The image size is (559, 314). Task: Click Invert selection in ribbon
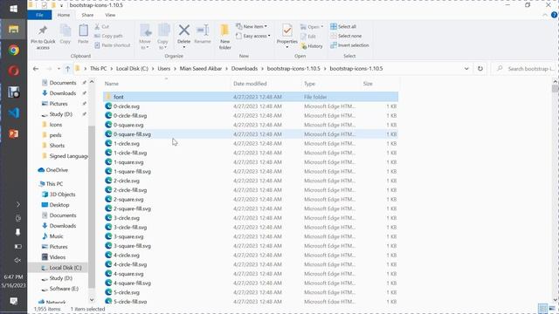pyautogui.click(x=349, y=45)
